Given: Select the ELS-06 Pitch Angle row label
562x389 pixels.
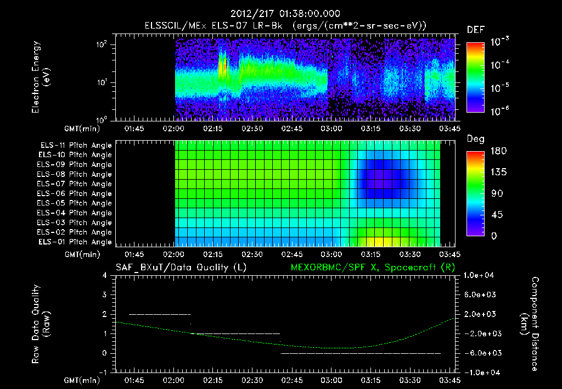Looking at the screenshot, I should click(x=74, y=194).
